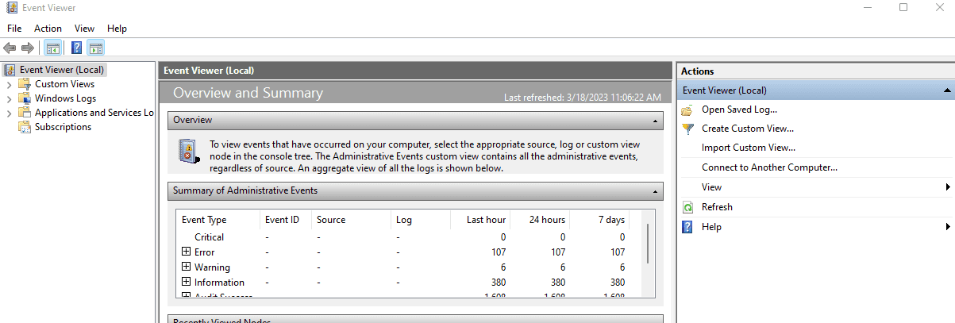Toggle Show/Hide Action Pane toolbar icon
Screen dimensions: 955x323
point(96,48)
